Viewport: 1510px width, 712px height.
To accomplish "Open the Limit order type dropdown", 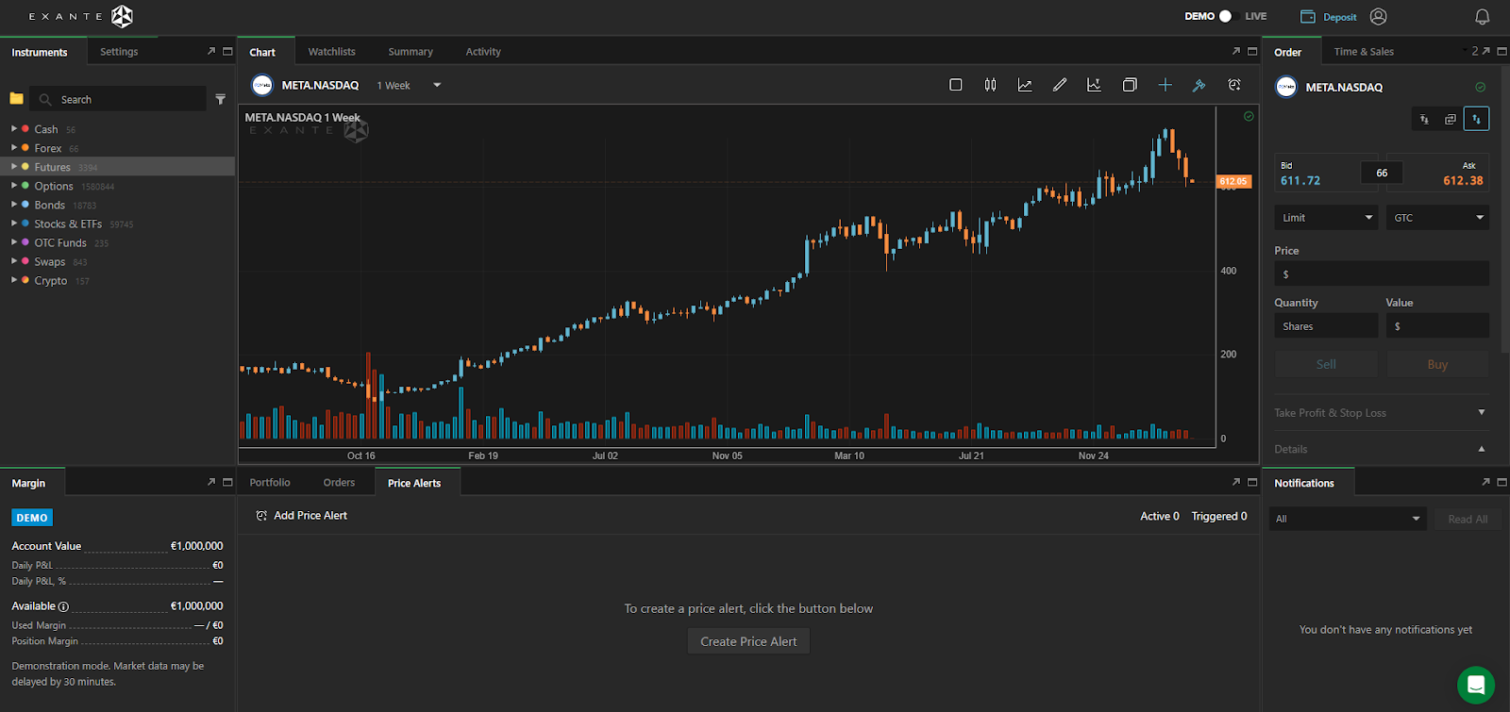I will (1326, 218).
